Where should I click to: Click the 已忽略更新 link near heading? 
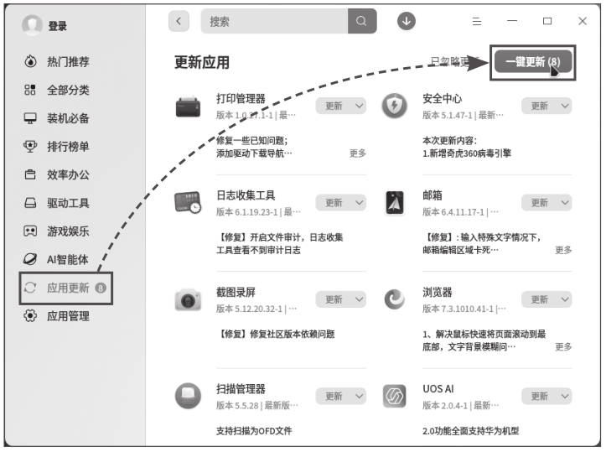[x=454, y=61]
